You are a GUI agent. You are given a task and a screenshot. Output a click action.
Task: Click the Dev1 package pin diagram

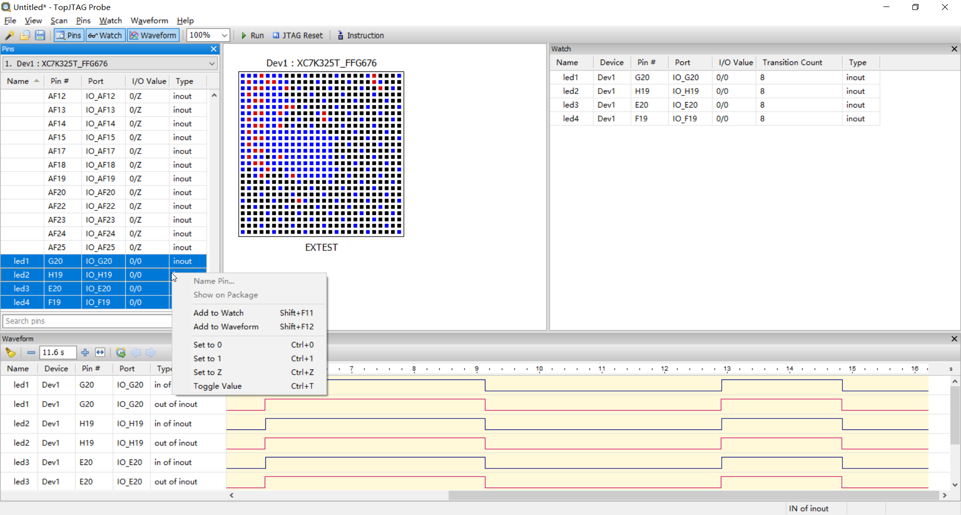[x=321, y=154]
